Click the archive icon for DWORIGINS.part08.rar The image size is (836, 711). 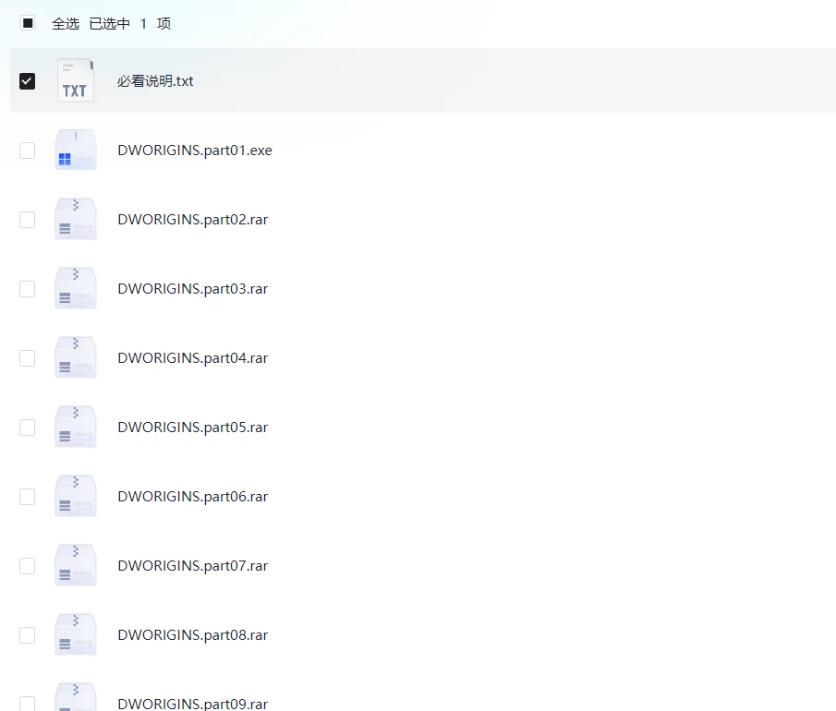coord(75,635)
